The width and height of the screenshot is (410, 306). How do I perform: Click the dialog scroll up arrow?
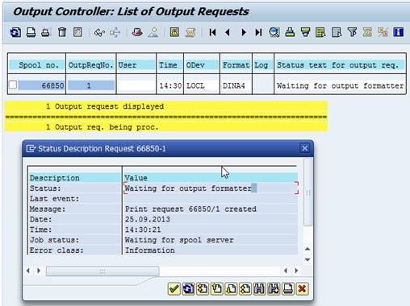[x=307, y=249]
